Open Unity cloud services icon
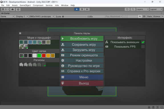The width and height of the screenshot is (164, 109). pos(13,9)
